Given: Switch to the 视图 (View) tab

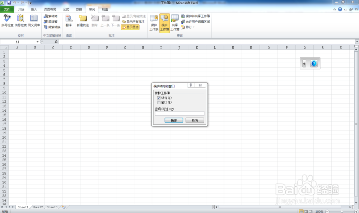Looking at the screenshot, I should (x=105, y=9).
